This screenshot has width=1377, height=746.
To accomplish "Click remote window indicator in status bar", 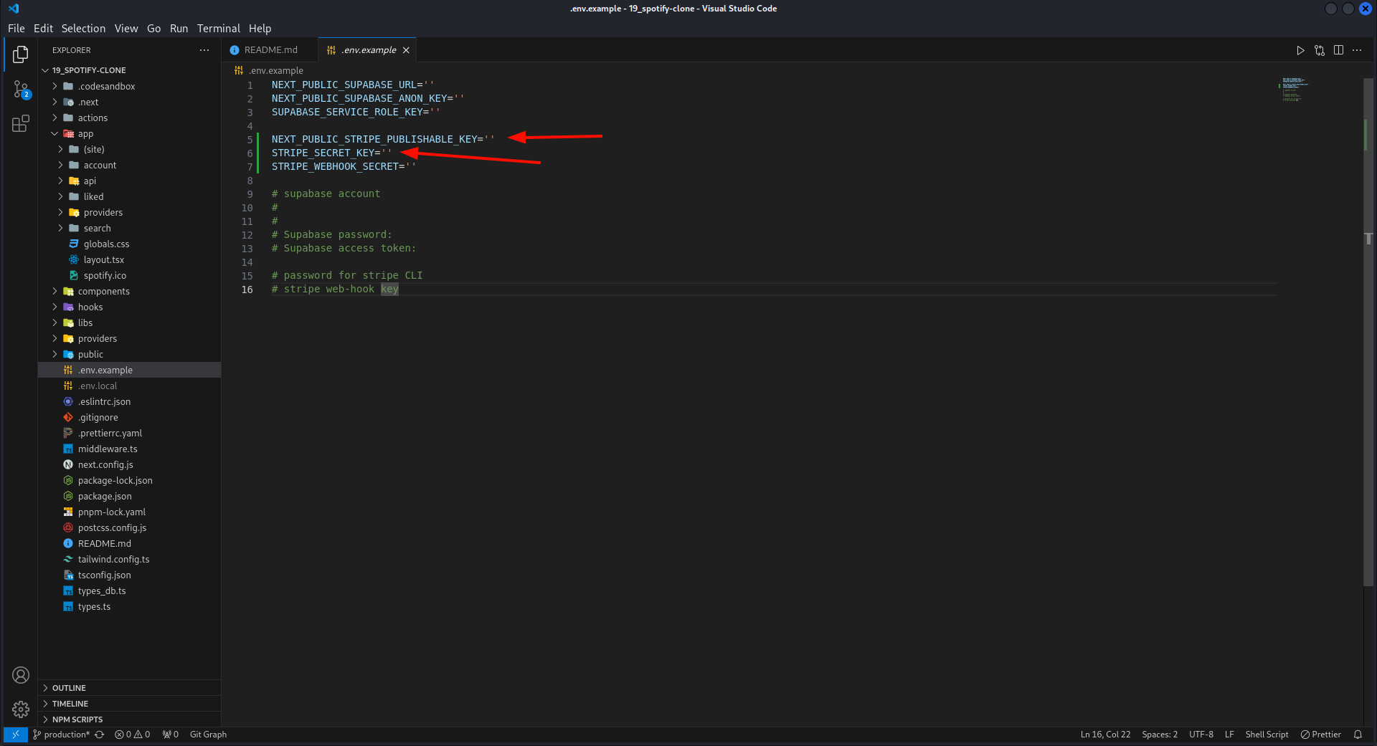I will point(15,735).
